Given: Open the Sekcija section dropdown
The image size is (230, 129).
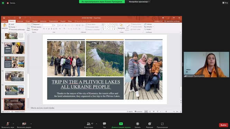Looking at the screenshot, I should [x=35, y=30].
